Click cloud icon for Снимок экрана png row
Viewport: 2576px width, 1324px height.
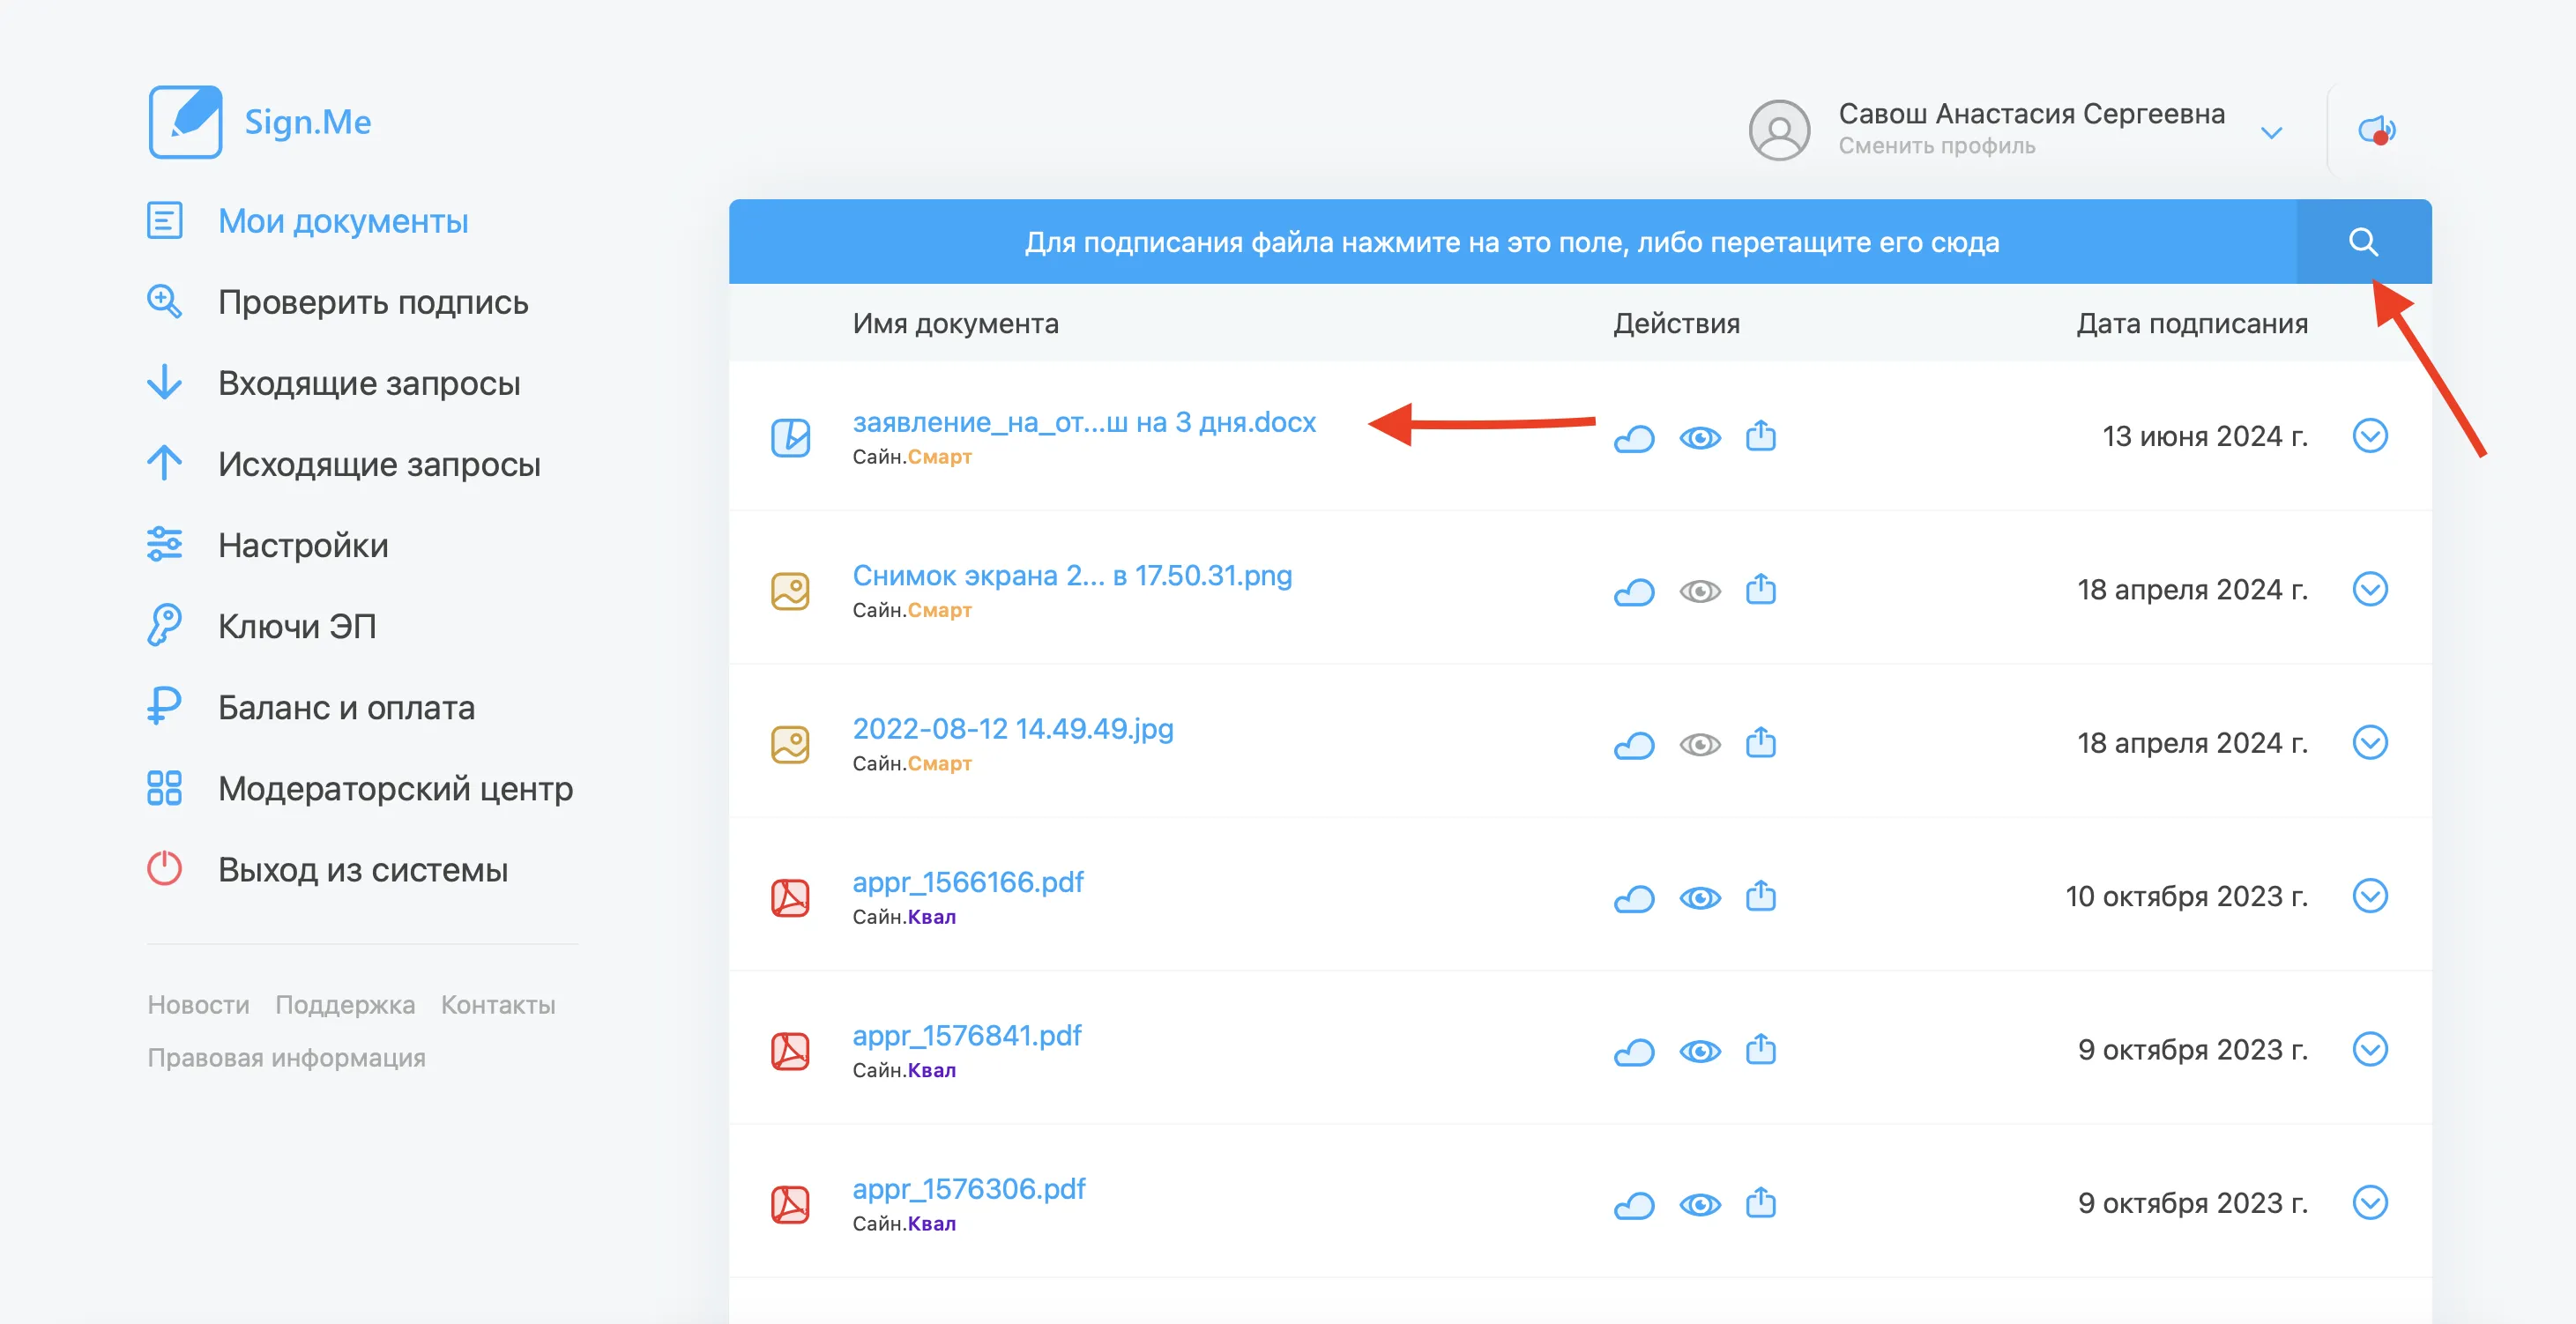coord(1634,592)
